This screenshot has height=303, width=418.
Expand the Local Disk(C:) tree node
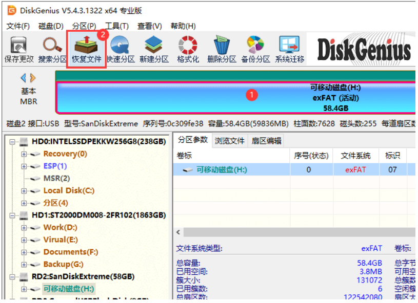coord(24,191)
